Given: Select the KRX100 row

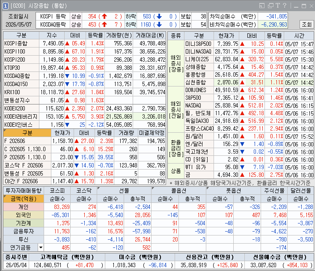Looking at the screenshot, I should coord(85,92).
